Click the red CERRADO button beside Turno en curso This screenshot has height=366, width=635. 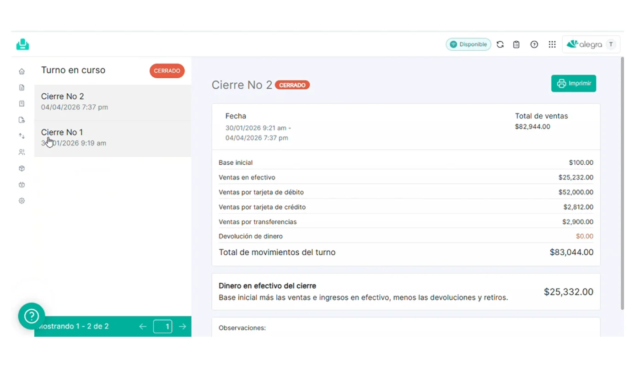click(x=167, y=71)
